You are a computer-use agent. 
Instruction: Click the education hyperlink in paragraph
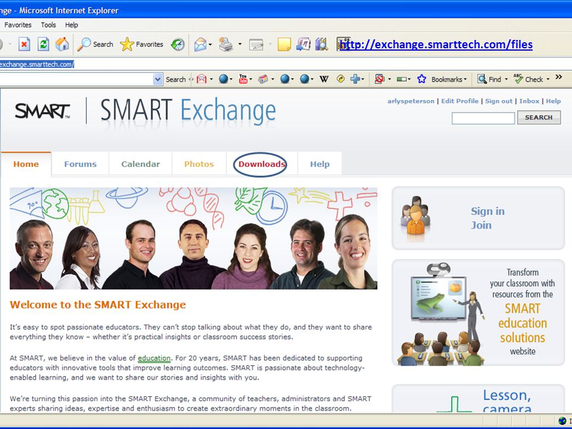pos(154,358)
